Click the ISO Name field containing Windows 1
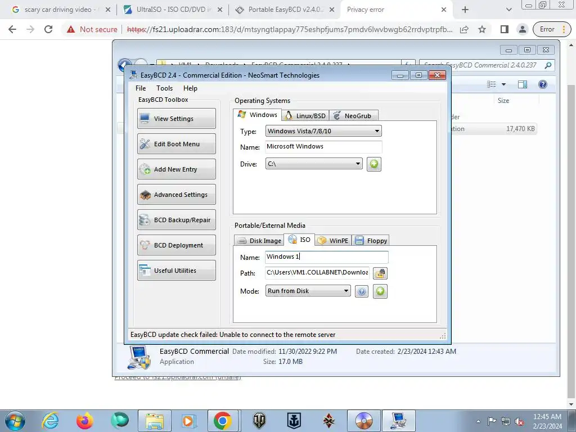 [327, 257]
